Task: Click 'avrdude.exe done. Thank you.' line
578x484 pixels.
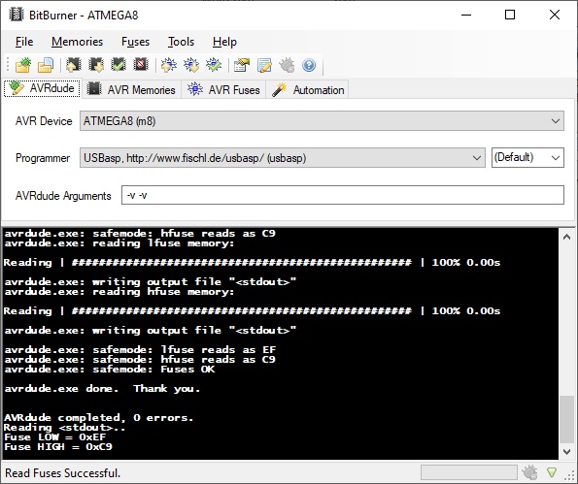Action: point(102,389)
